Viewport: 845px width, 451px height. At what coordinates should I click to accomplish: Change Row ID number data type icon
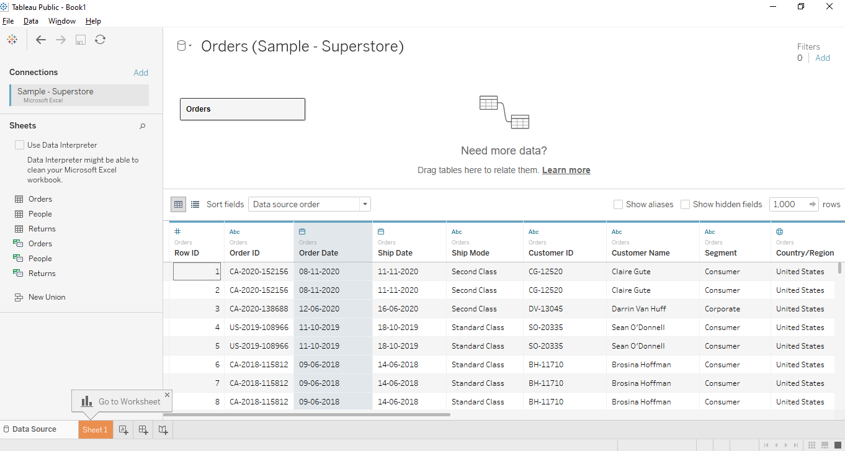tap(177, 231)
